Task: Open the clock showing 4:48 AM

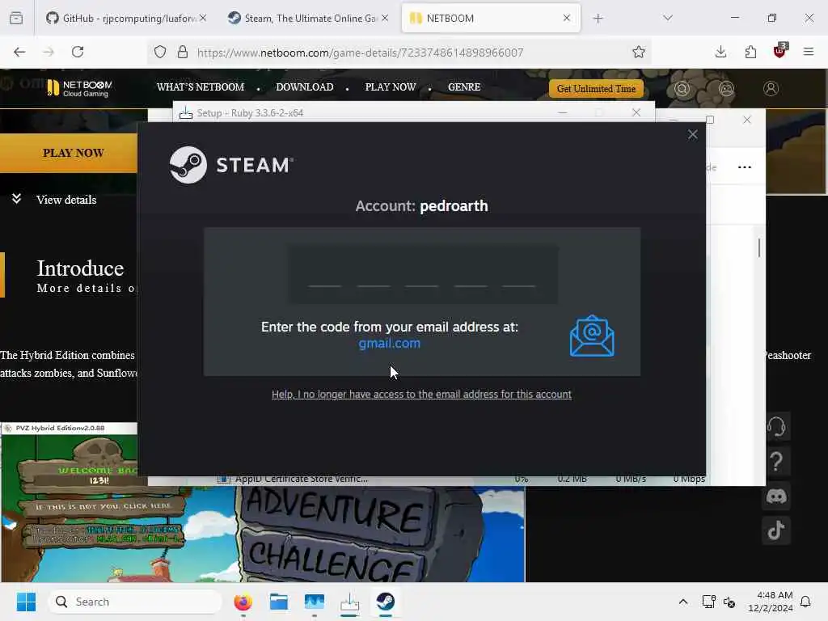Action: tap(771, 602)
